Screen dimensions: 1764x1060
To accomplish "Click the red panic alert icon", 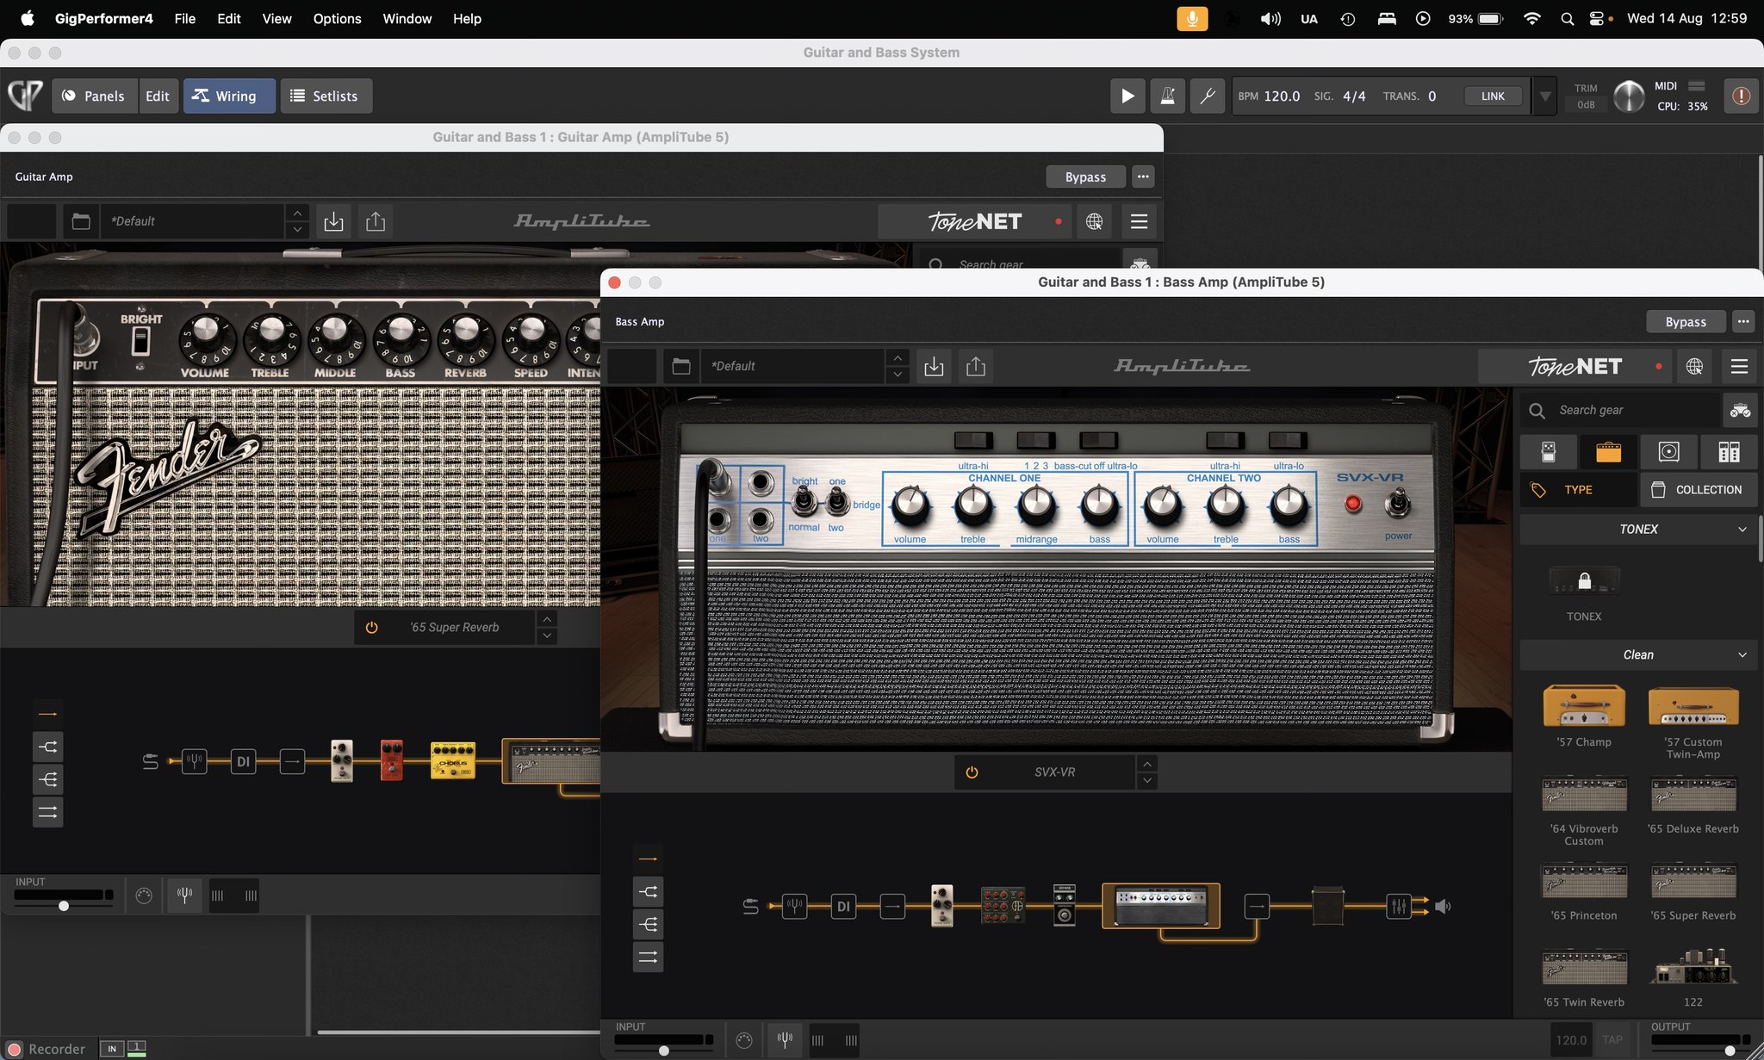I will coord(1741,96).
